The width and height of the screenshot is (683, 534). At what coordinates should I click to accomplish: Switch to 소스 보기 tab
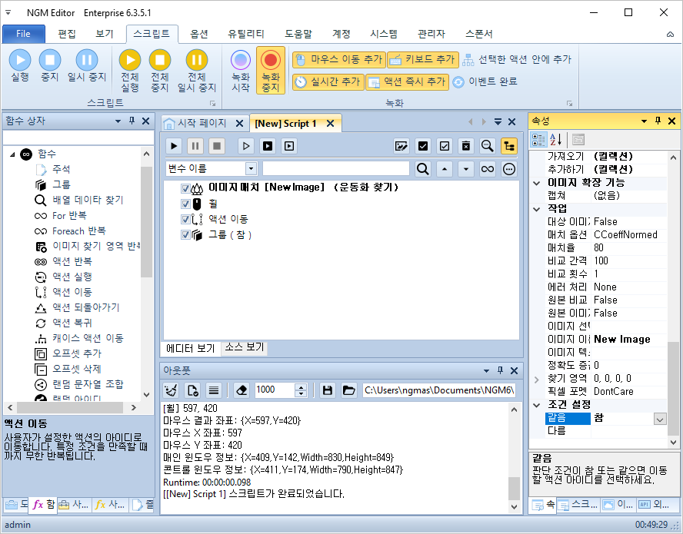click(x=245, y=347)
